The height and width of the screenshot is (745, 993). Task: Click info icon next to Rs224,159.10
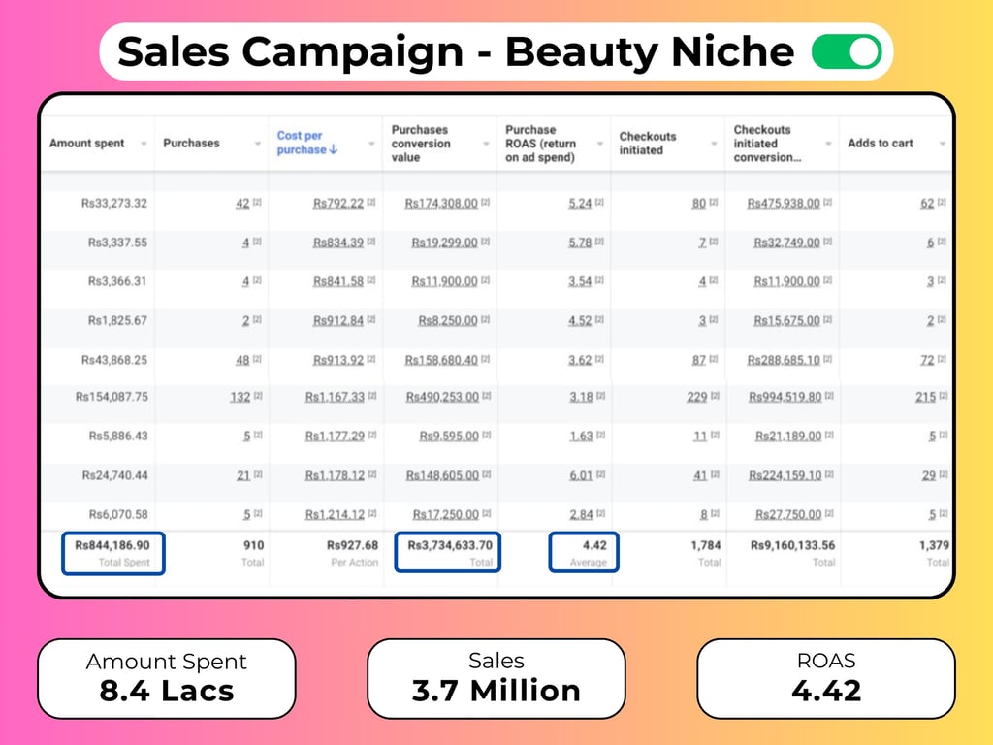pos(829,473)
